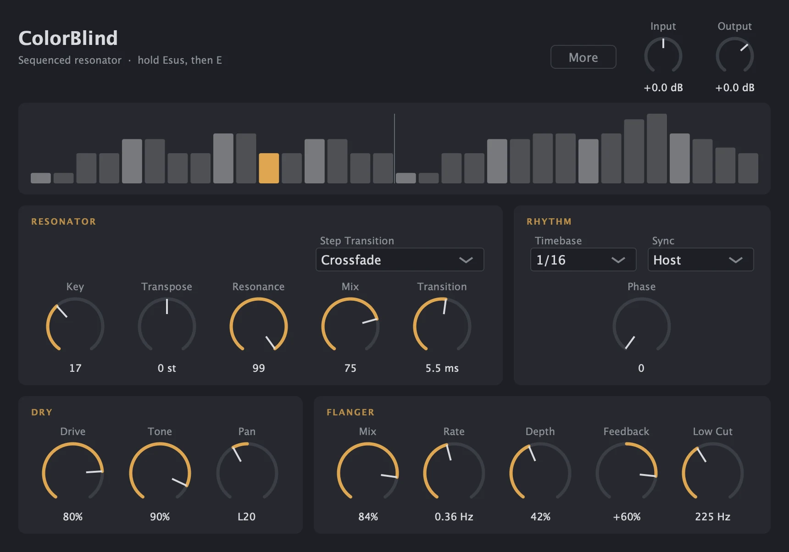
Task: Click the ColorBlind plugin title
Action: point(68,38)
